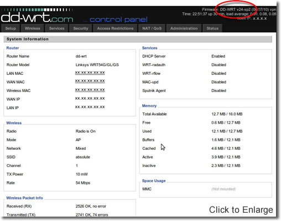Open the Setup tab
The width and height of the screenshot is (281, 221).
tap(11, 29)
